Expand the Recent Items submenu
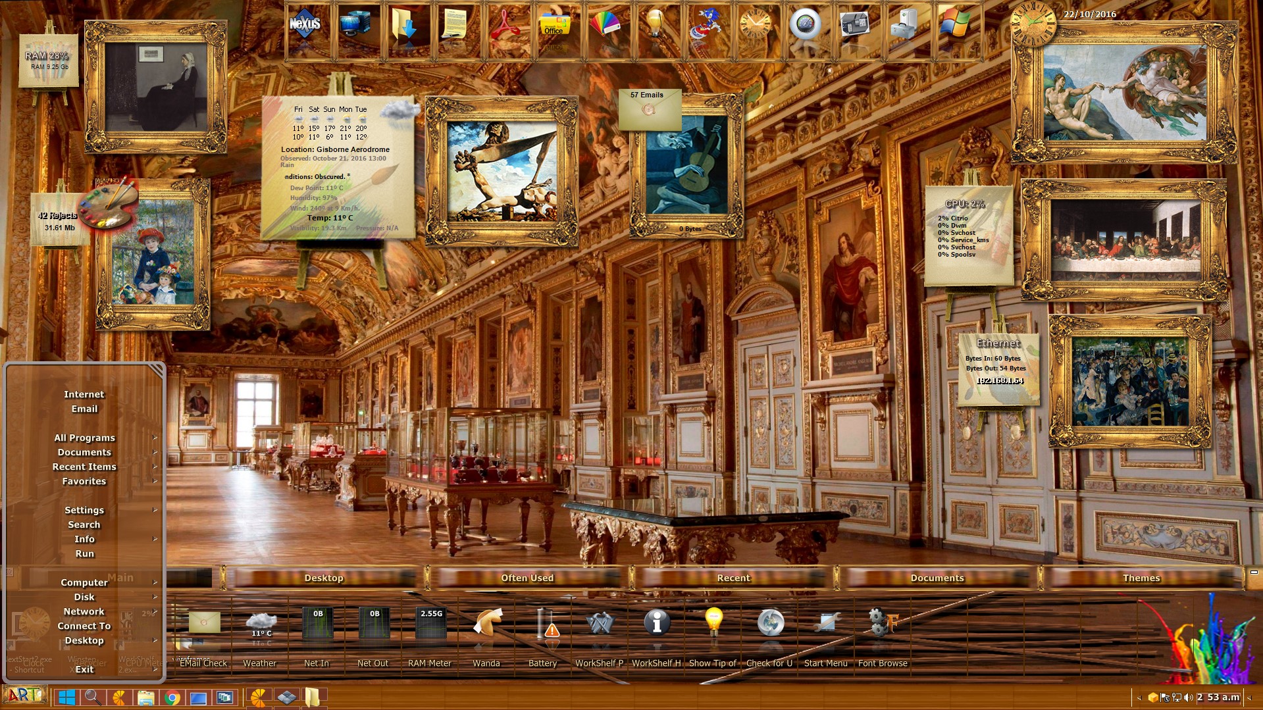1263x710 pixels. [84, 467]
